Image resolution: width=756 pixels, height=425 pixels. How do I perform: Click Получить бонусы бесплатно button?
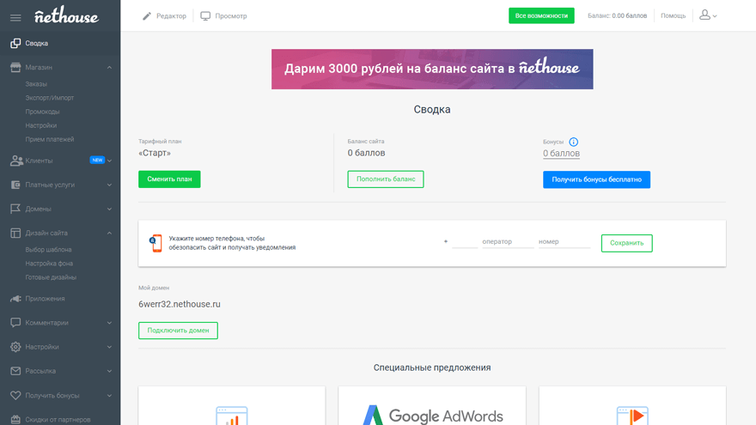[x=596, y=179]
